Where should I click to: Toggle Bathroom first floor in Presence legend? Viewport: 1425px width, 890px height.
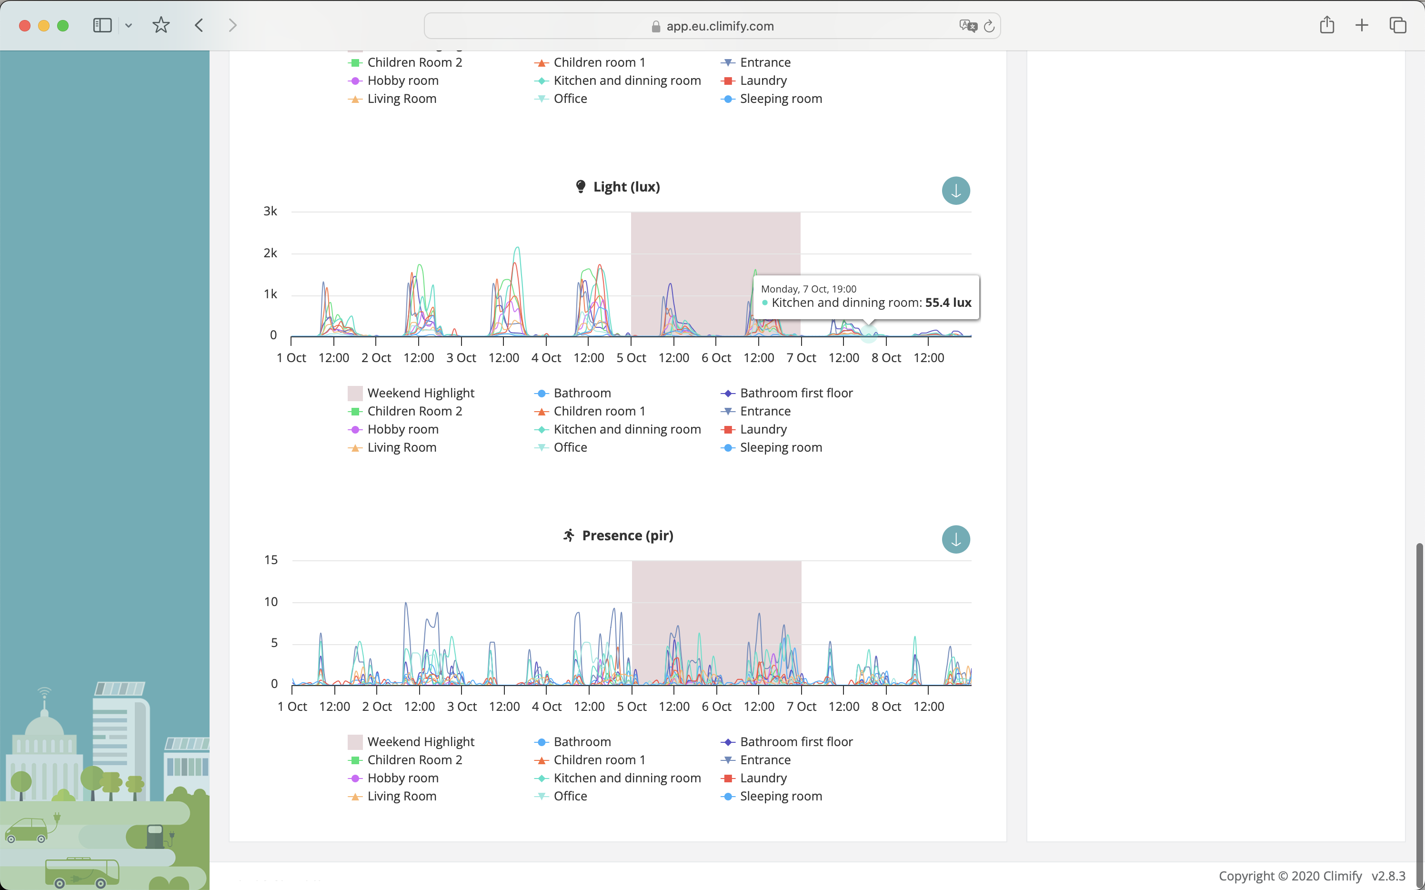[787, 742]
